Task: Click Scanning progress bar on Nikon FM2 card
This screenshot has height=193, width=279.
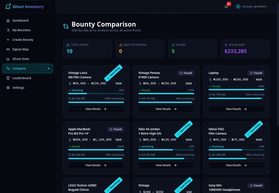Action: [236, 150]
